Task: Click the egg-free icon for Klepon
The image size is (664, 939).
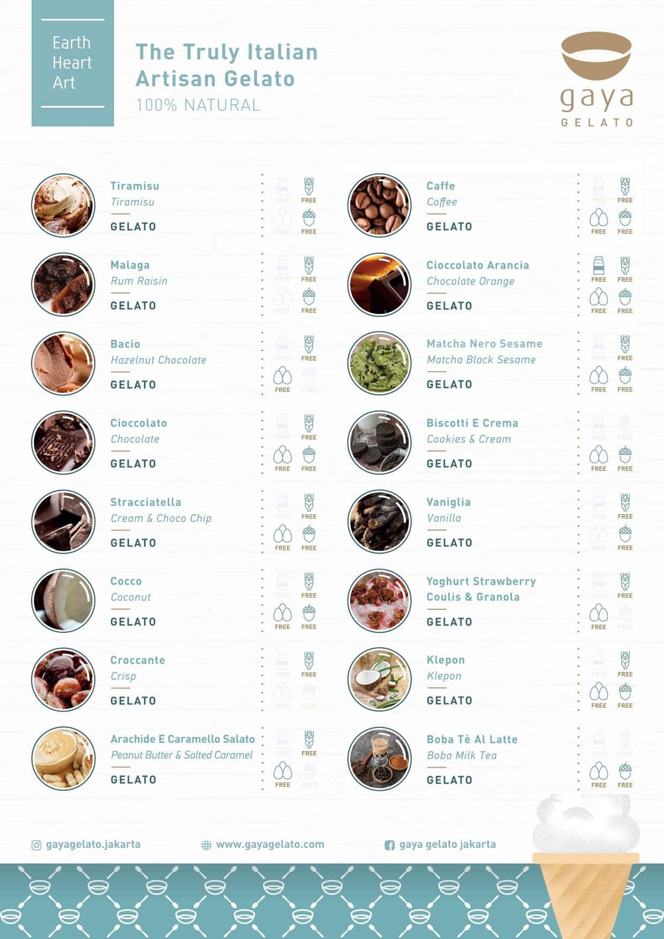Action: pos(598,692)
